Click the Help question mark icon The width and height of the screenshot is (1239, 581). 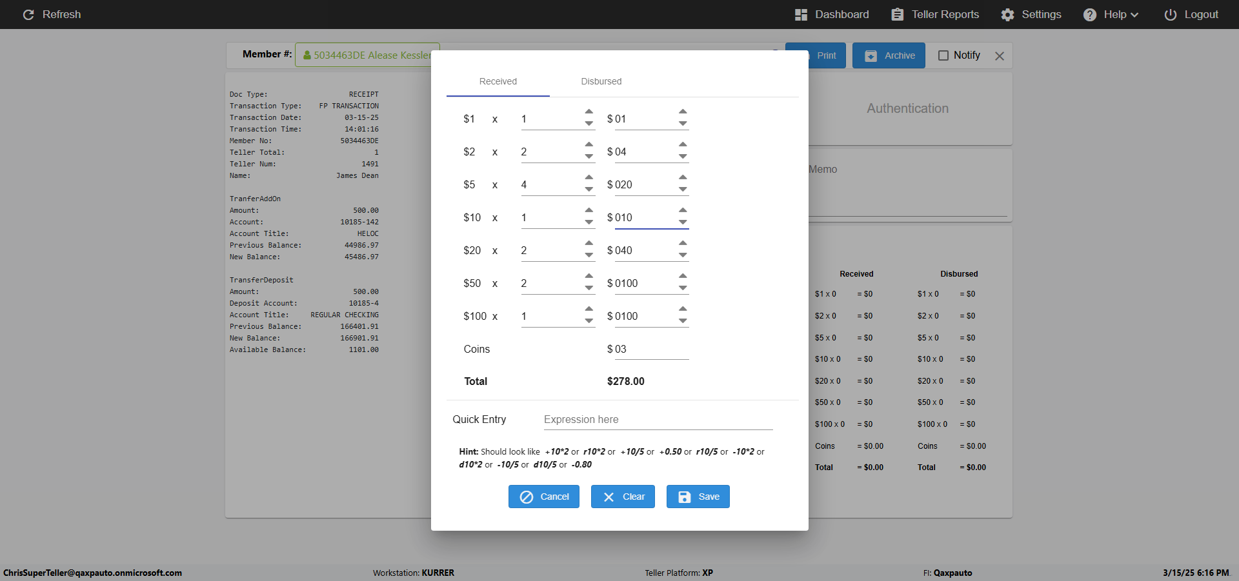pos(1089,14)
